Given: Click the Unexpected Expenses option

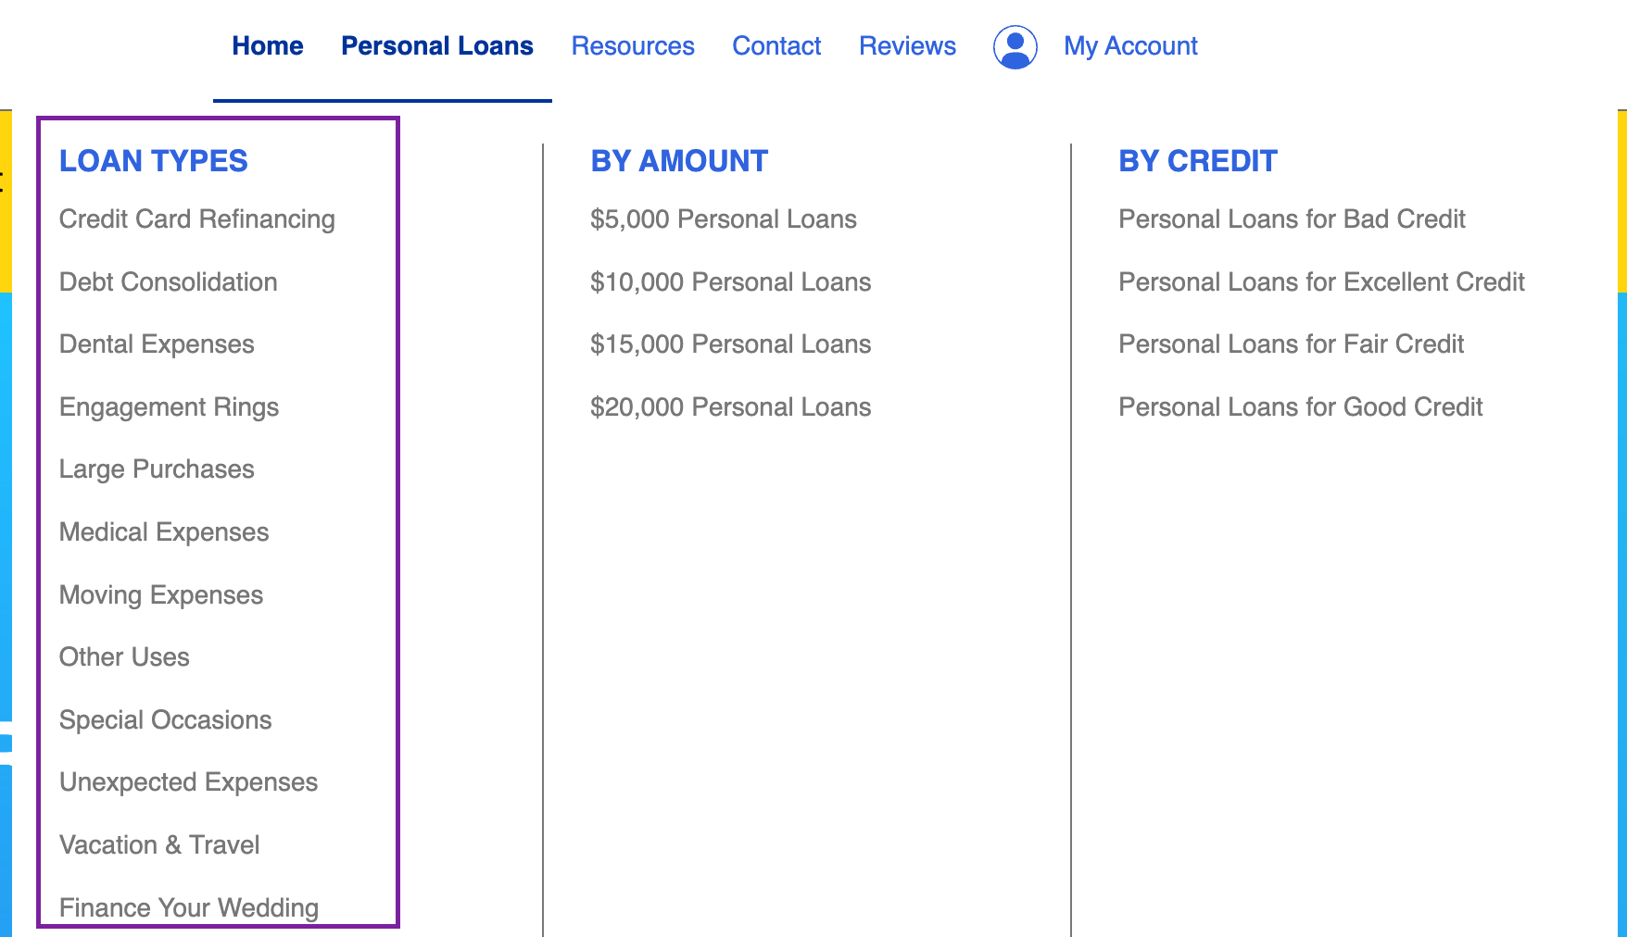Looking at the screenshot, I should click(x=188, y=782).
